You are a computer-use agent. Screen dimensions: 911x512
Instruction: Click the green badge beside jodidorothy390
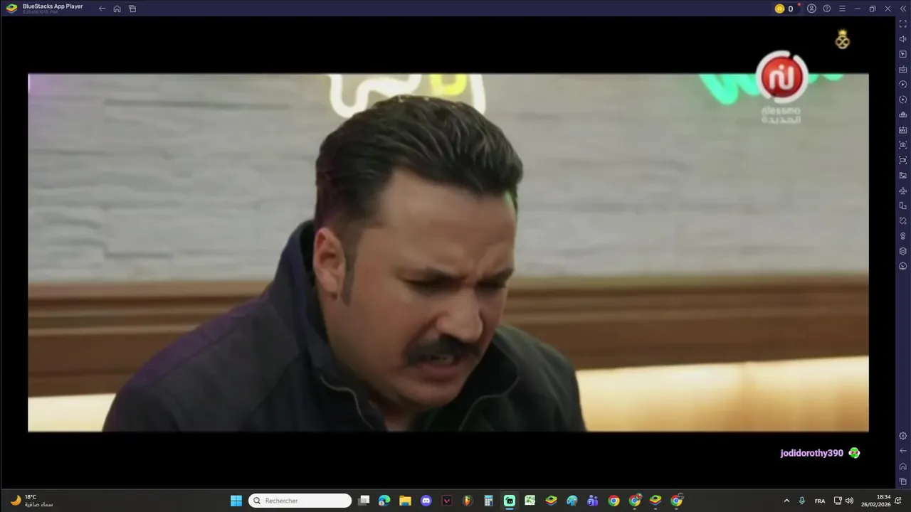[854, 453]
